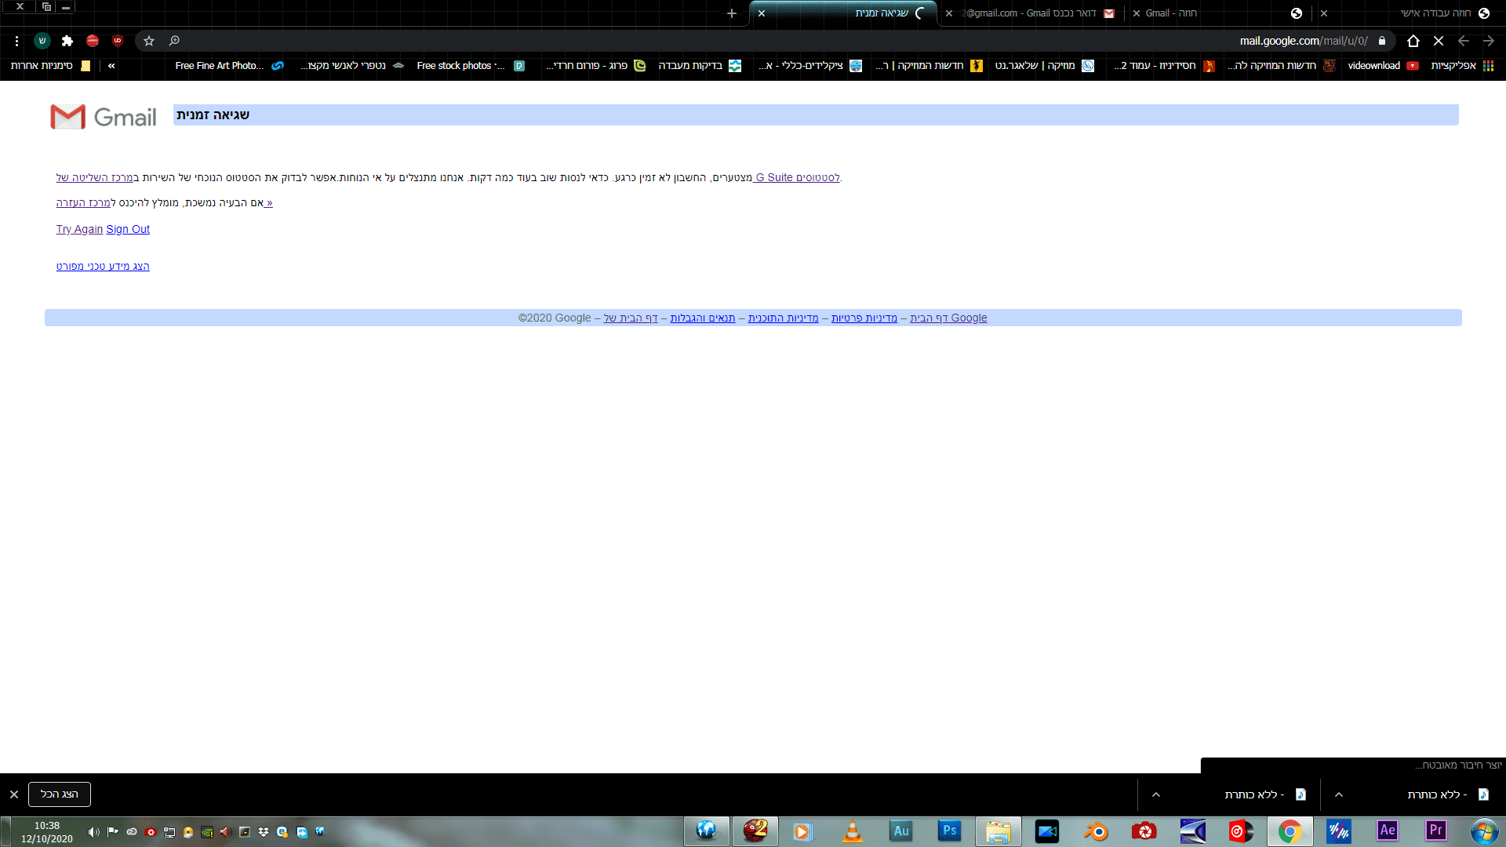
Task: Click the green profile avatar icon
Action: [42, 41]
